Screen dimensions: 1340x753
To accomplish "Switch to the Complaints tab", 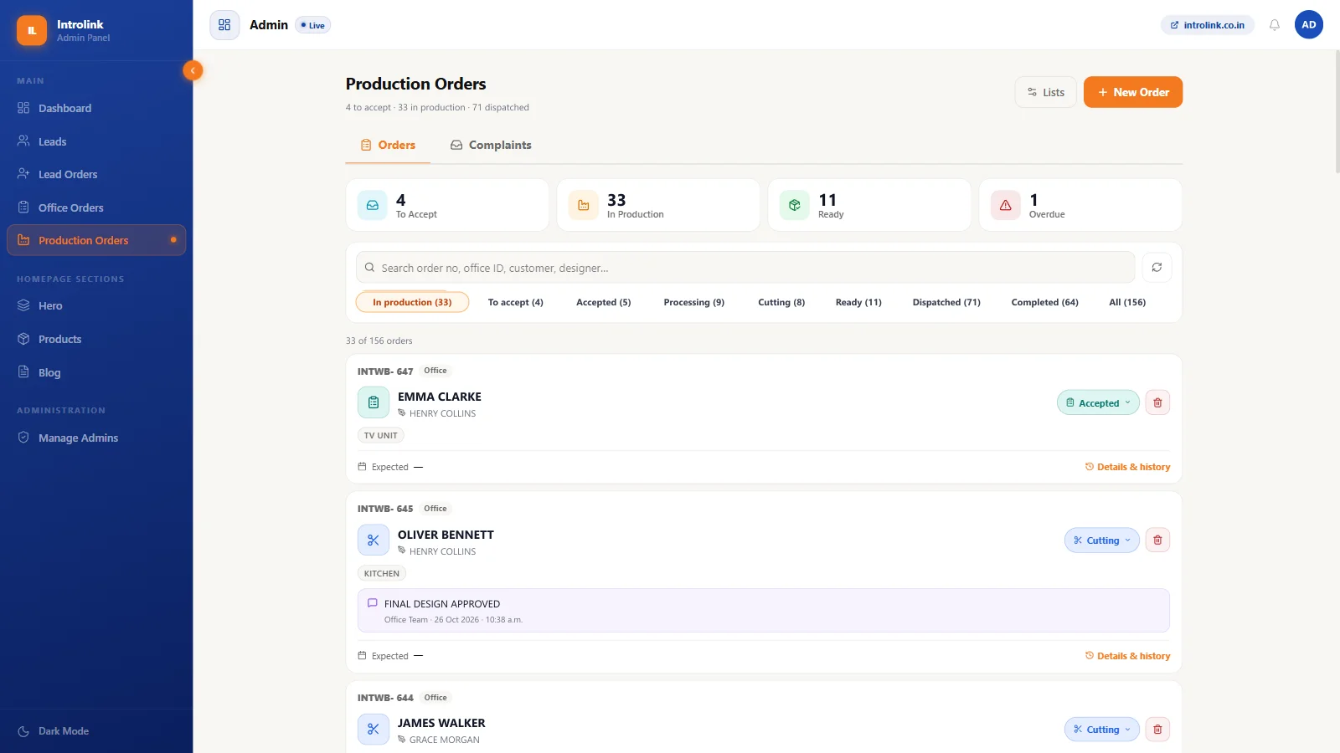I will [x=491, y=145].
